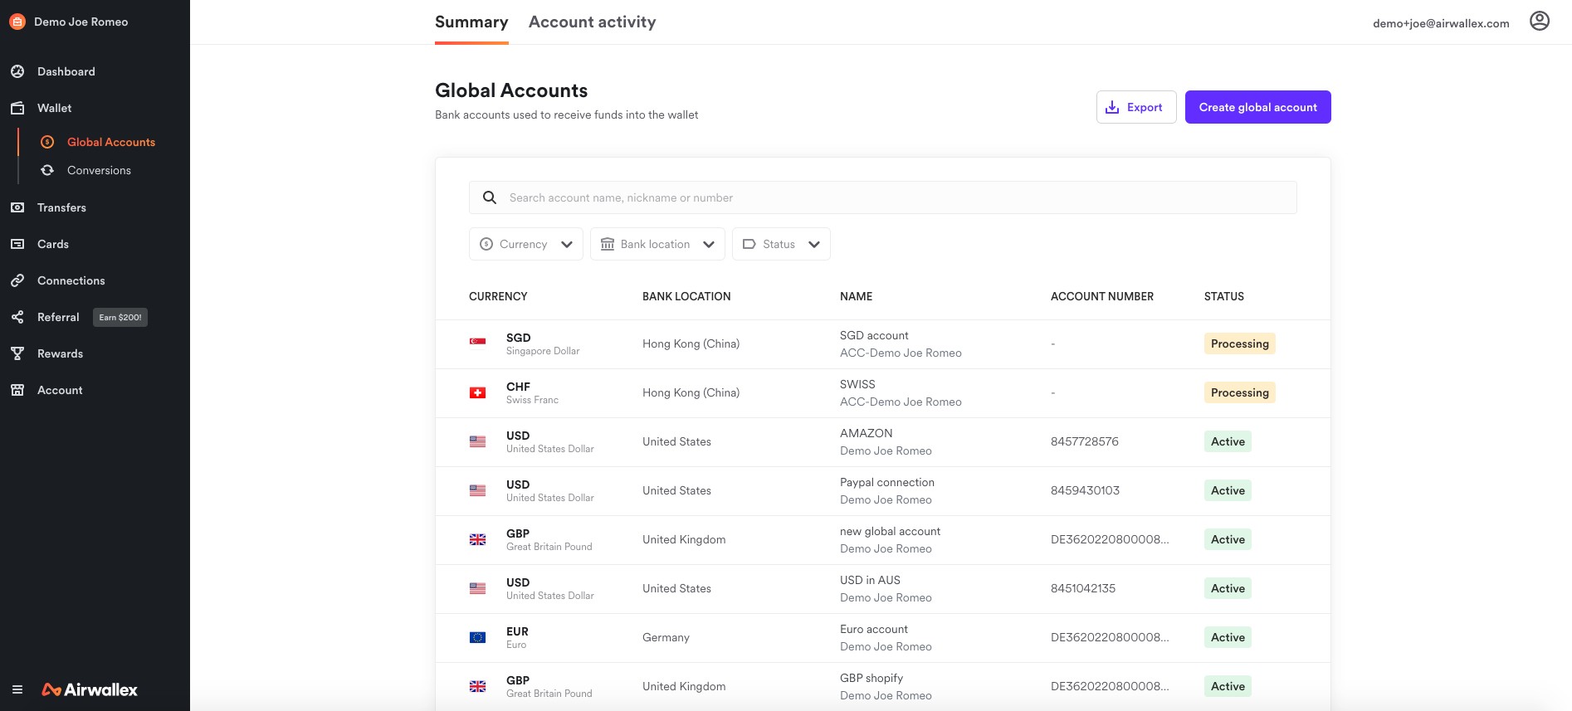Click the Swiss flag on CHF row
The image size is (1572, 711).
[477, 392]
